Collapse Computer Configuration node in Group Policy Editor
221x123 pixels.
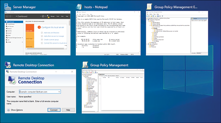[x=147, y=20]
